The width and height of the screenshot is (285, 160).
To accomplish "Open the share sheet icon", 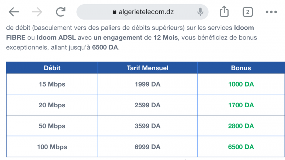I will click(x=224, y=12).
